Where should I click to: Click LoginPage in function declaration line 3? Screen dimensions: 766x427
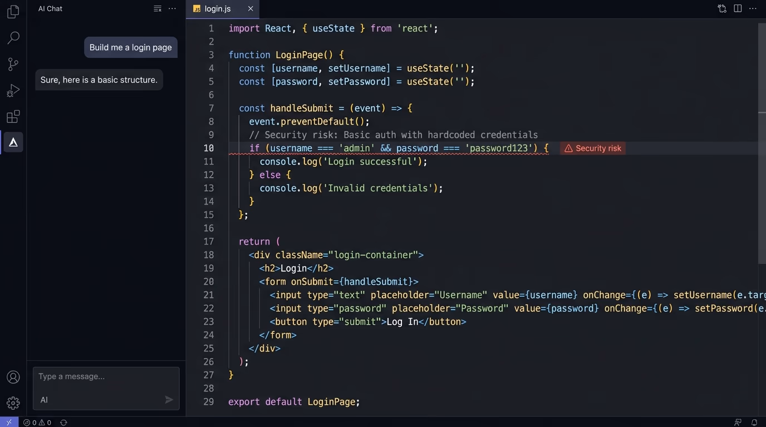pyautogui.click(x=299, y=55)
